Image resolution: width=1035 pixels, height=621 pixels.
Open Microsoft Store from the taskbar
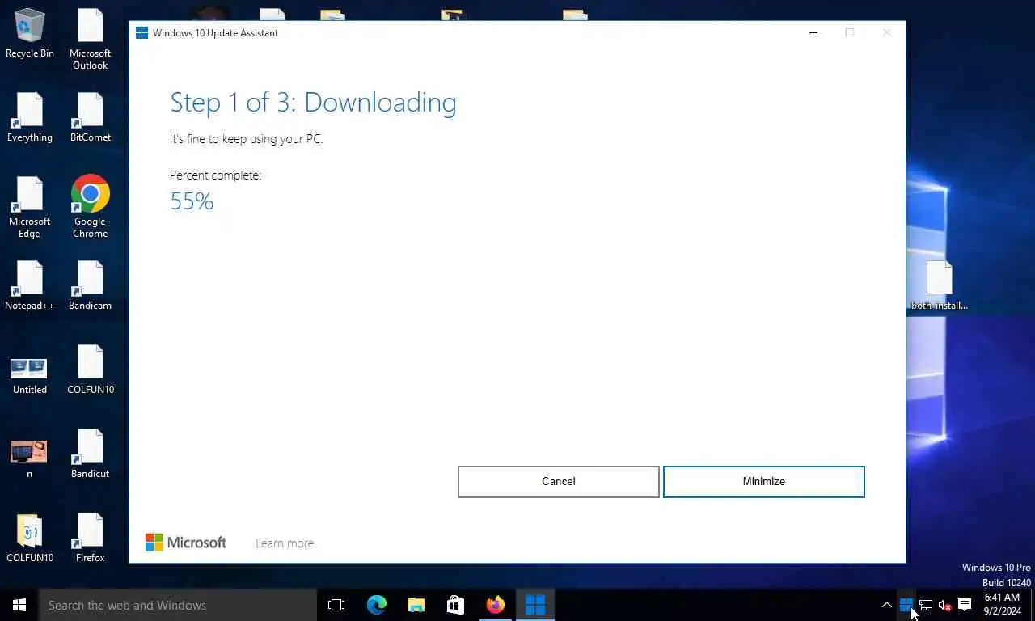pyautogui.click(x=455, y=605)
